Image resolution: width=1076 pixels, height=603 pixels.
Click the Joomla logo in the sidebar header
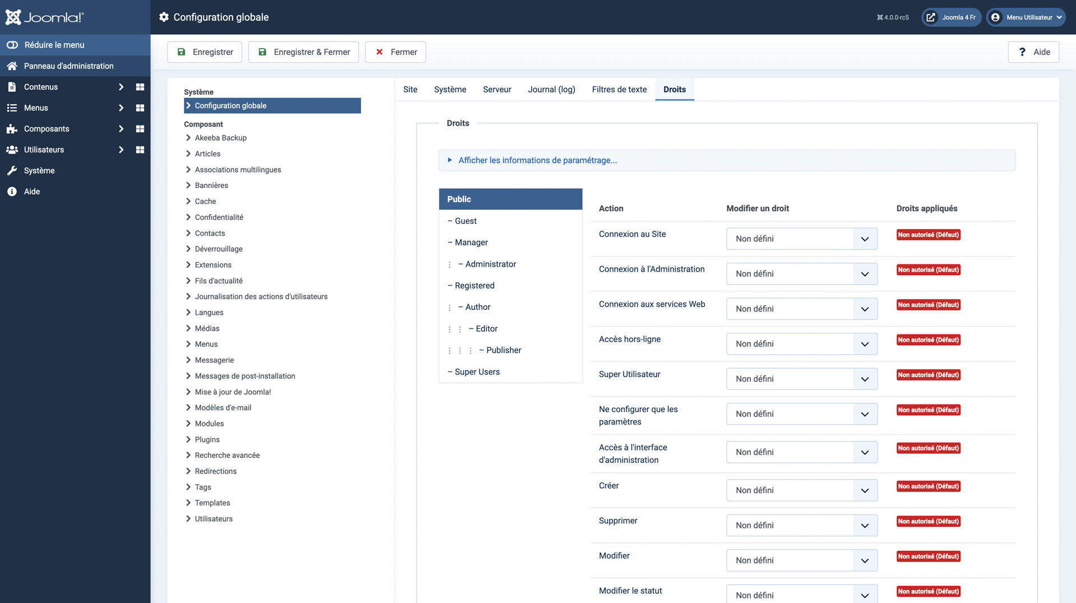point(44,17)
